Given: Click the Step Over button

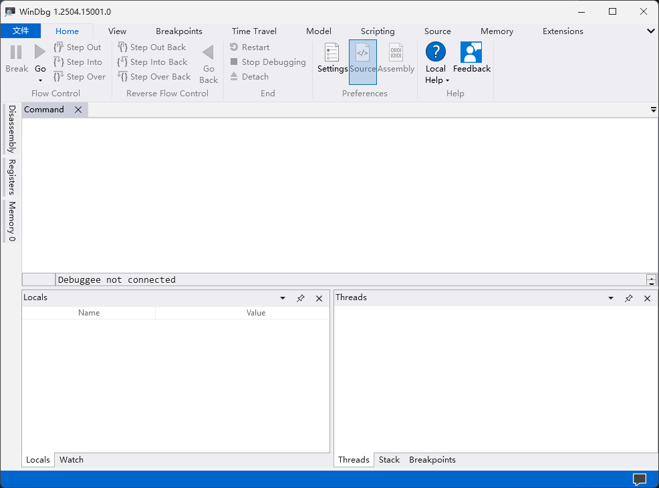Looking at the screenshot, I should [80, 76].
